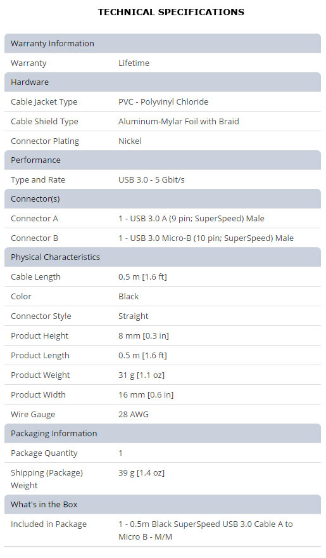Select the Connector(s) section header
Image resolution: width=326 pixels, height=558 pixels.
pyautogui.click(x=163, y=199)
